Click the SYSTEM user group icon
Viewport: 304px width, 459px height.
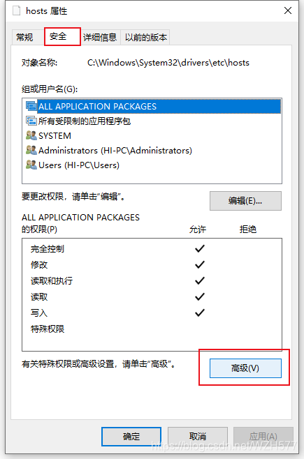(x=31, y=135)
